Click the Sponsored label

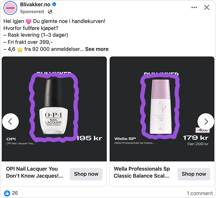coord(32,12)
